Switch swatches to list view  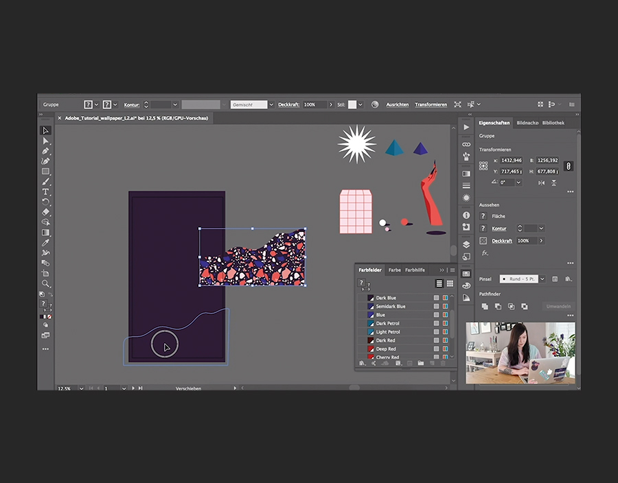tap(439, 283)
